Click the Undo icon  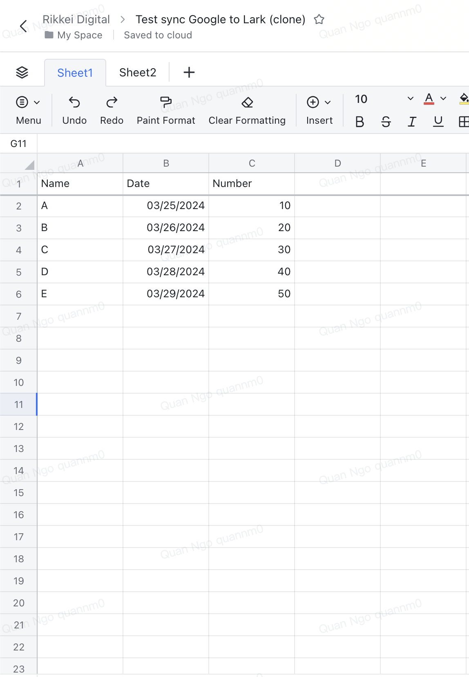(x=74, y=102)
